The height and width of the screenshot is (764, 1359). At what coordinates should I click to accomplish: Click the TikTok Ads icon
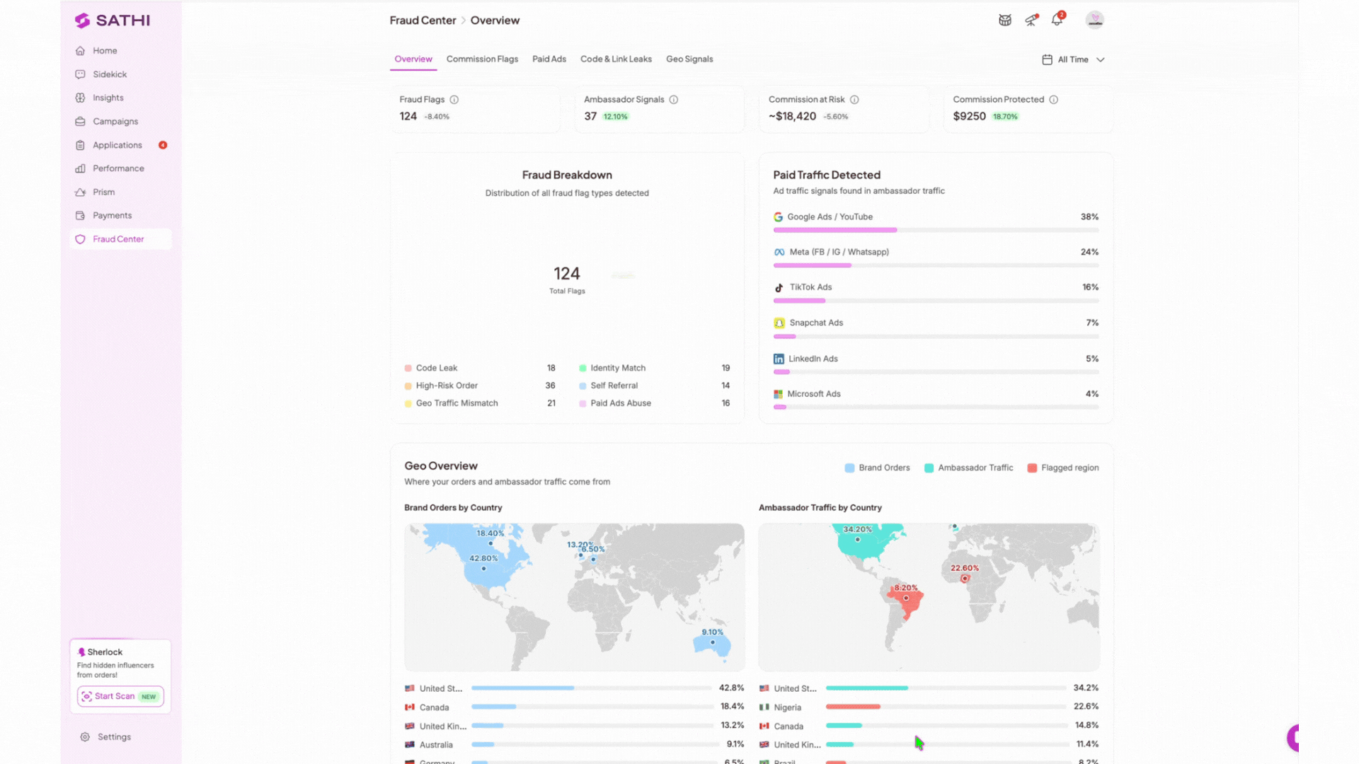pyautogui.click(x=779, y=288)
